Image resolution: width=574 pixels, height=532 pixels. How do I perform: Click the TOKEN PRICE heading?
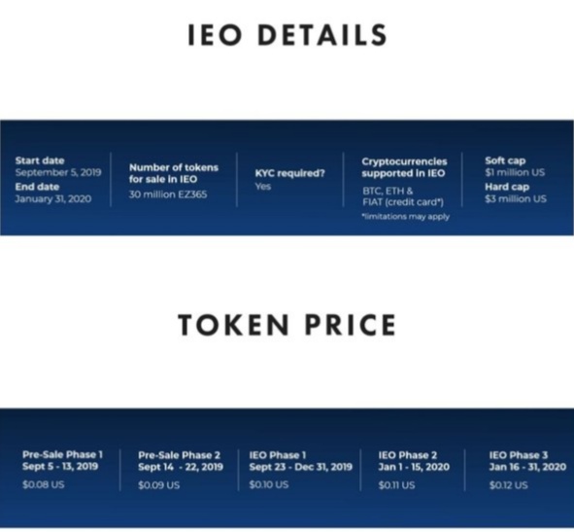coord(287,325)
